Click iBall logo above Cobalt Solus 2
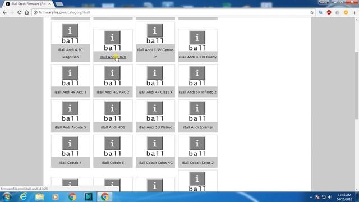Screen dimensions: 359x202 click(197, 146)
